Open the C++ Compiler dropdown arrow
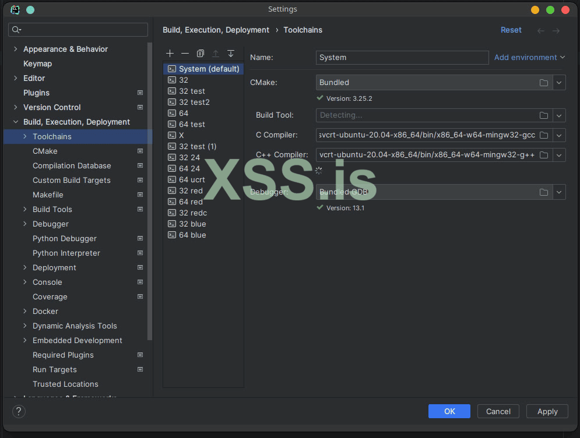 [x=559, y=156]
